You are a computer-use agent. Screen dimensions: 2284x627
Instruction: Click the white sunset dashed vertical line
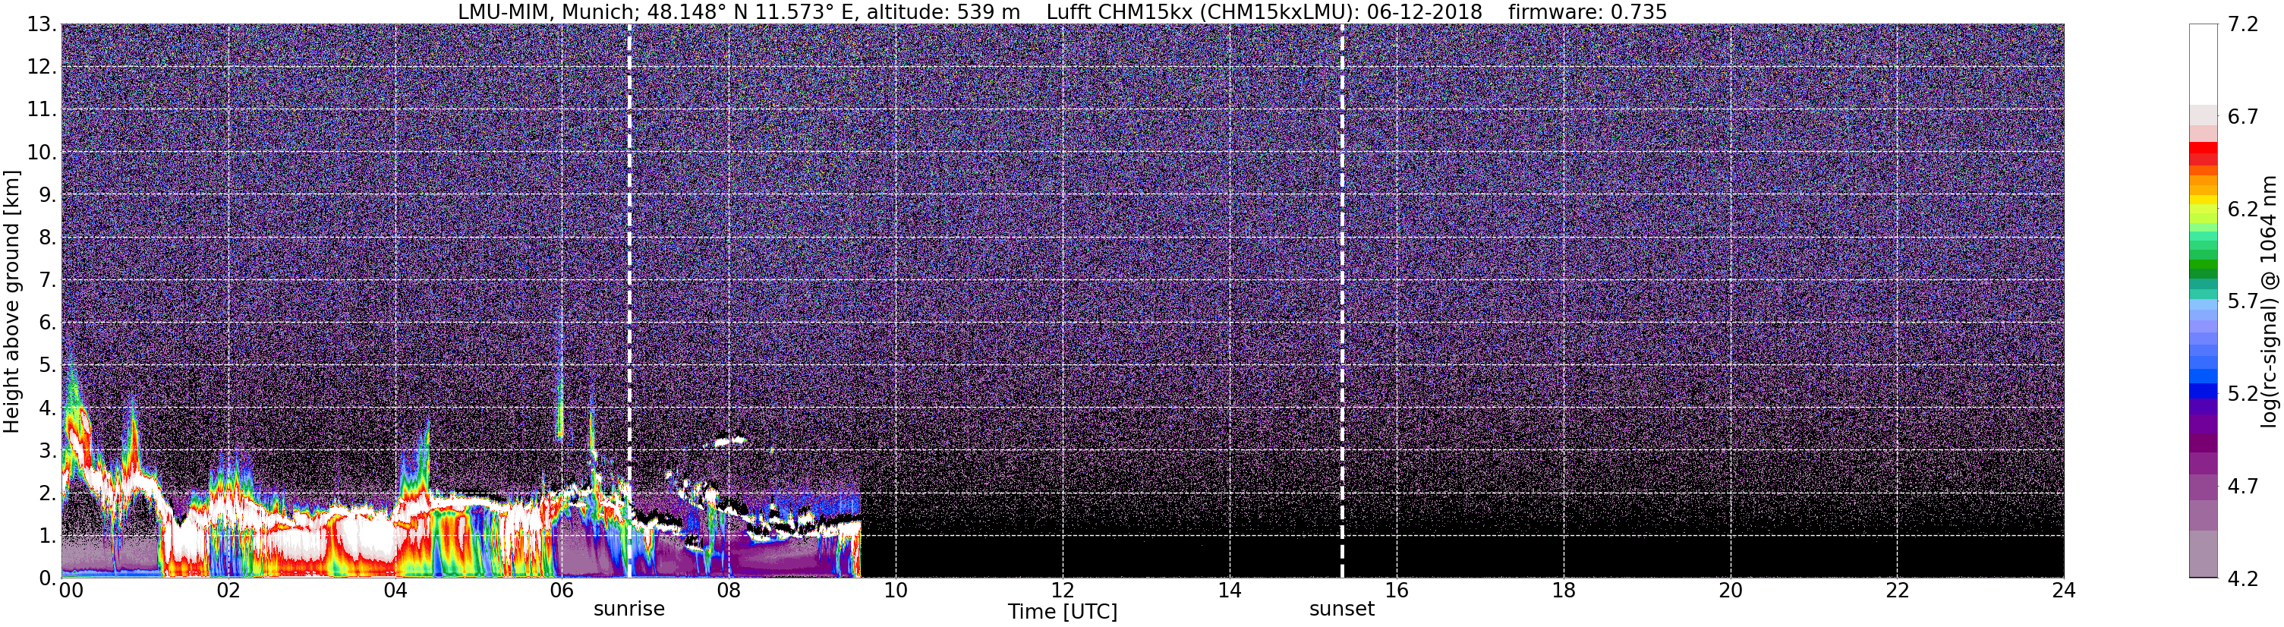point(1341,301)
